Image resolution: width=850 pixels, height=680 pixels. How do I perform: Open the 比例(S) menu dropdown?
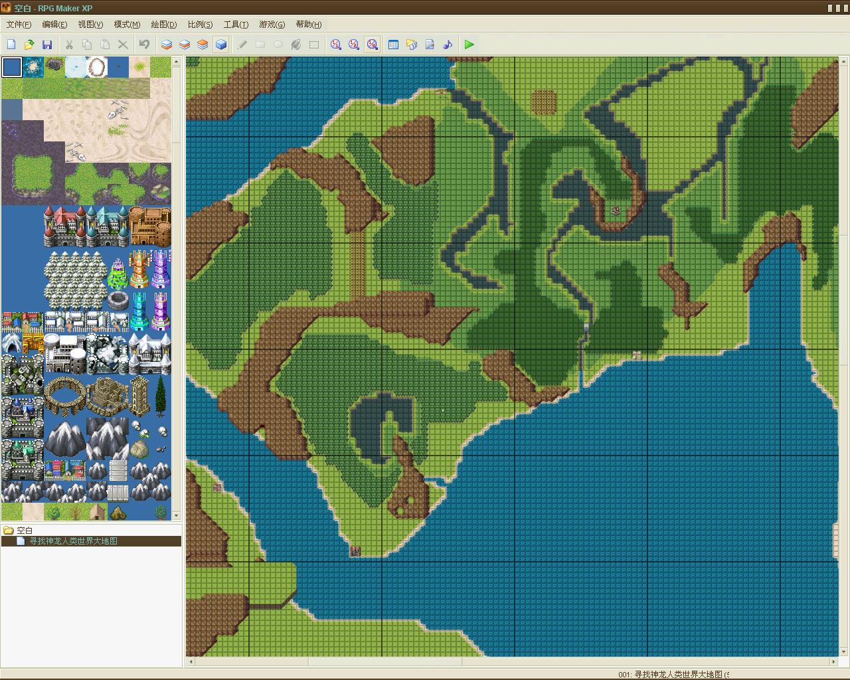click(200, 25)
